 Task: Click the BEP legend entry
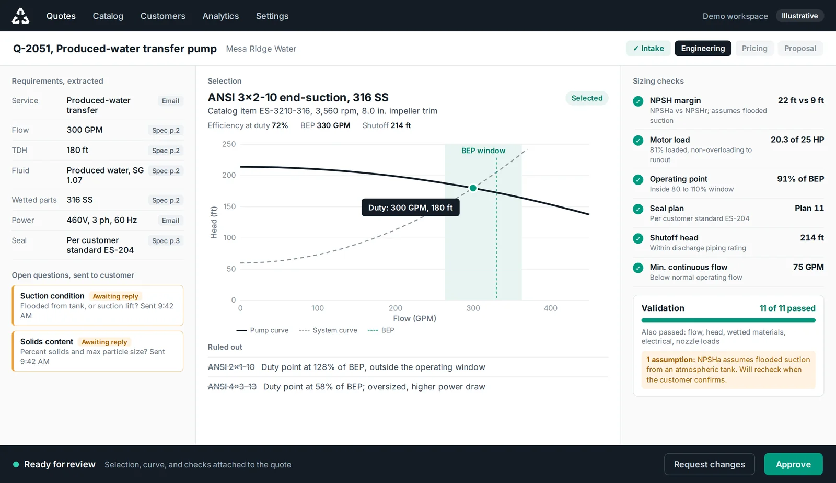pos(381,330)
